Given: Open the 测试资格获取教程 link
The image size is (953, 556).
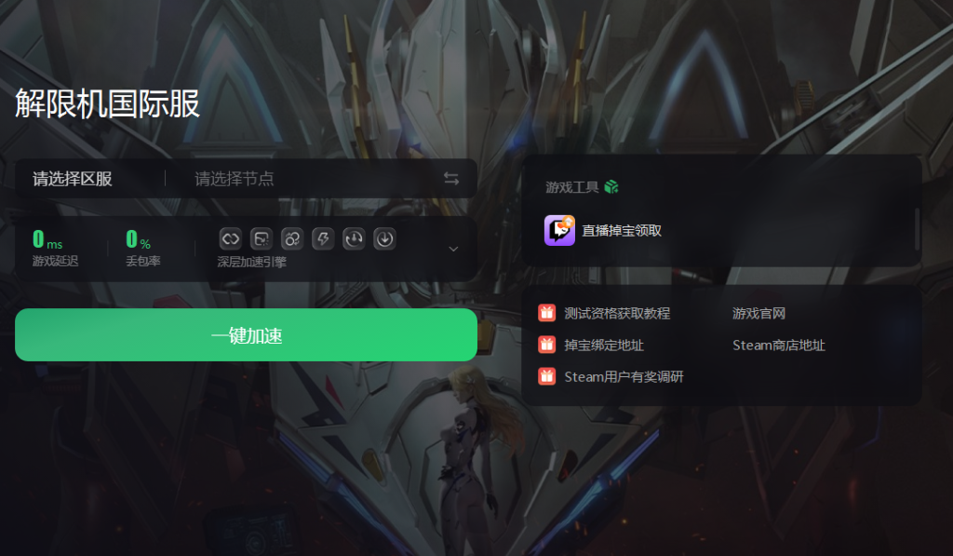Looking at the screenshot, I should pyautogui.click(x=617, y=313).
